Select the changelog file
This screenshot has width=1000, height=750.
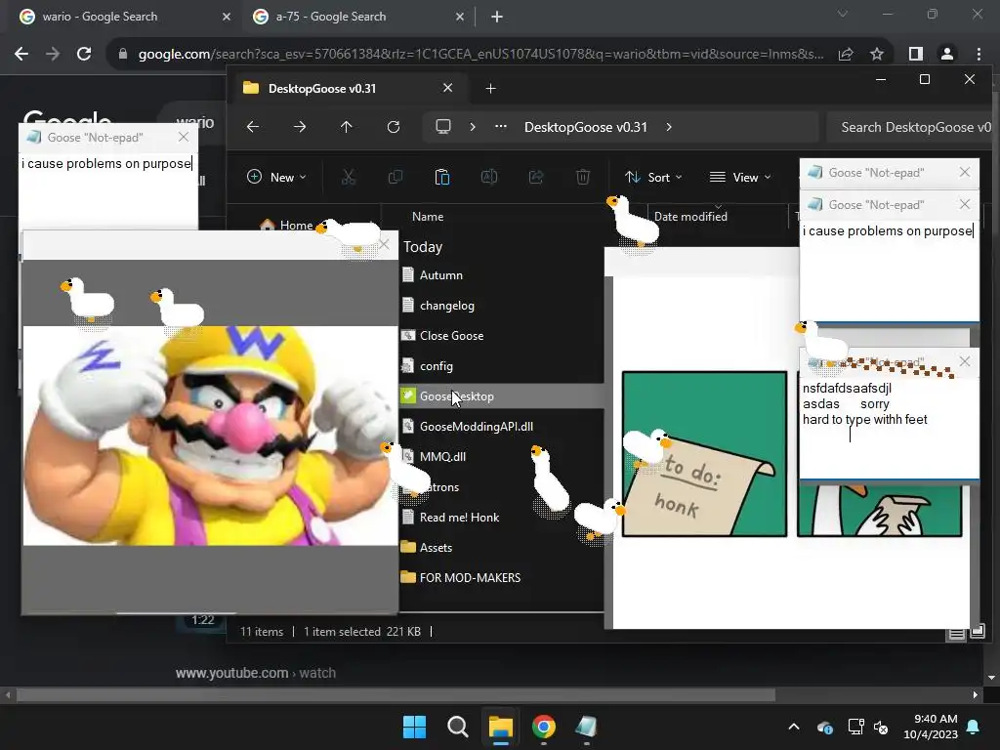(x=446, y=306)
